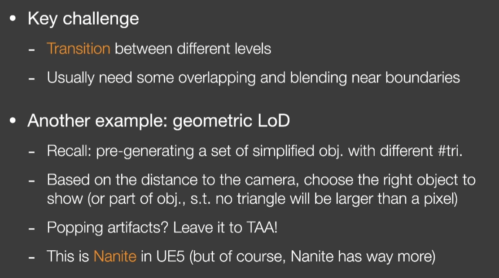Click the dash before "This is Nanite"
This screenshot has height=278, width=499.
tap(31, 257)
